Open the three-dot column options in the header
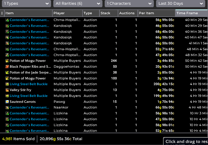Viewport: 208px width, 145px height. [x=2, y=13]
